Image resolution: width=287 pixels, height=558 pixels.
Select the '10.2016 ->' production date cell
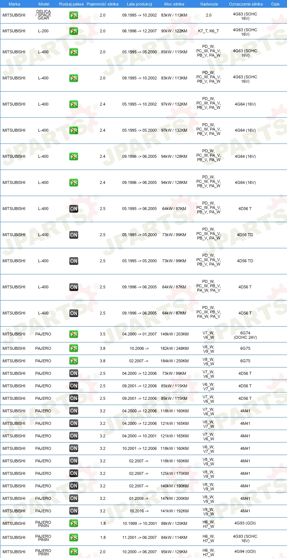pos(139,511)
